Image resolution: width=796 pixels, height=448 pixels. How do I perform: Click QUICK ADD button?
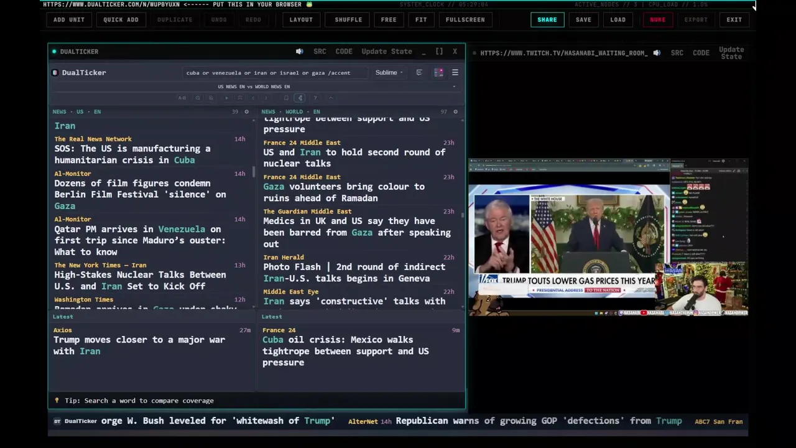click(121, 19)
